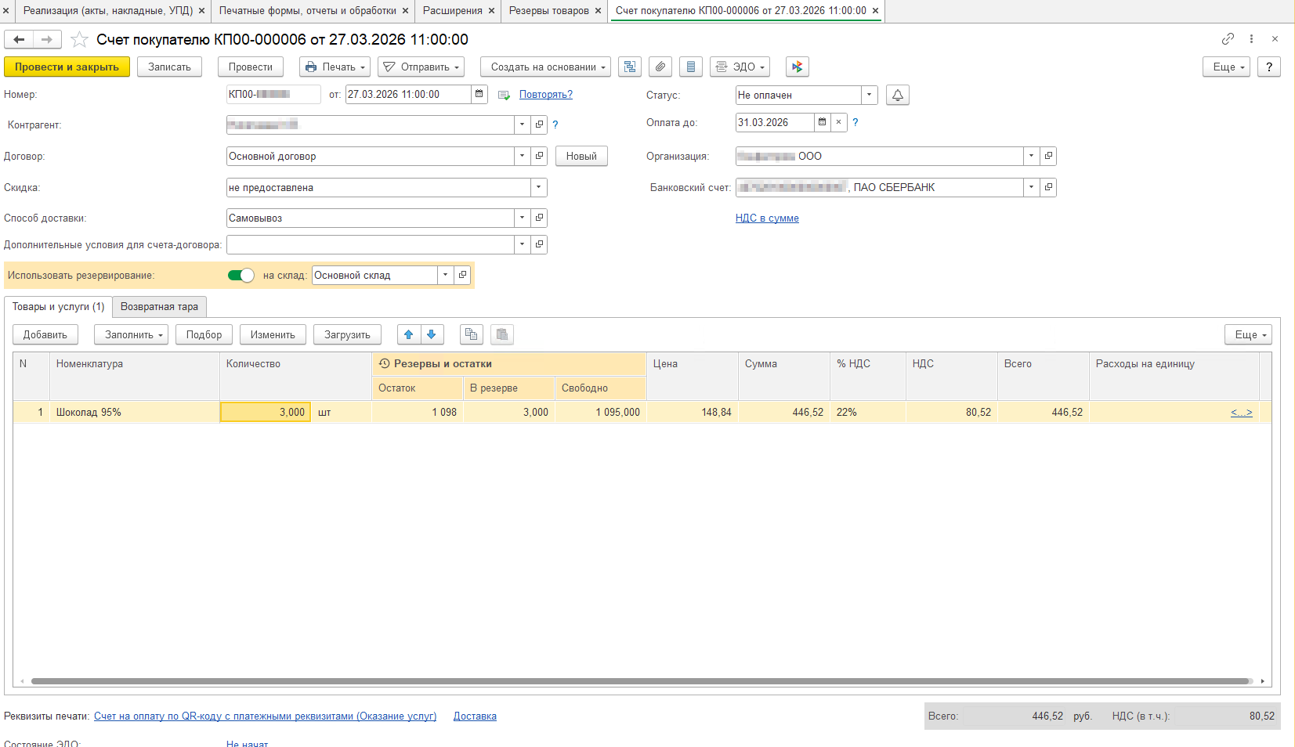This screenshot has width=1295, height=747.
Task: Expand the Печать dropdown button
Action: (336, 67)
